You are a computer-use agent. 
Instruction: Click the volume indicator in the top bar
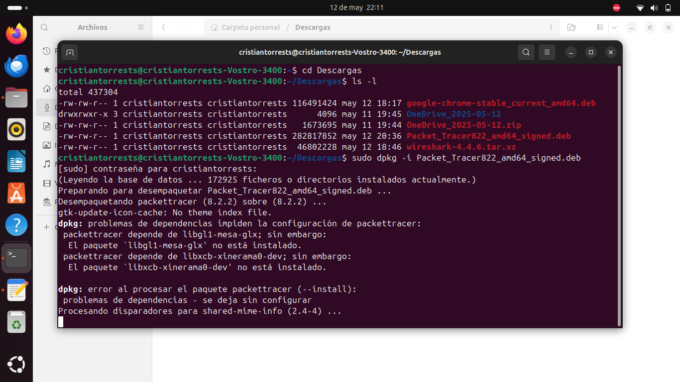tap(654, 8)
